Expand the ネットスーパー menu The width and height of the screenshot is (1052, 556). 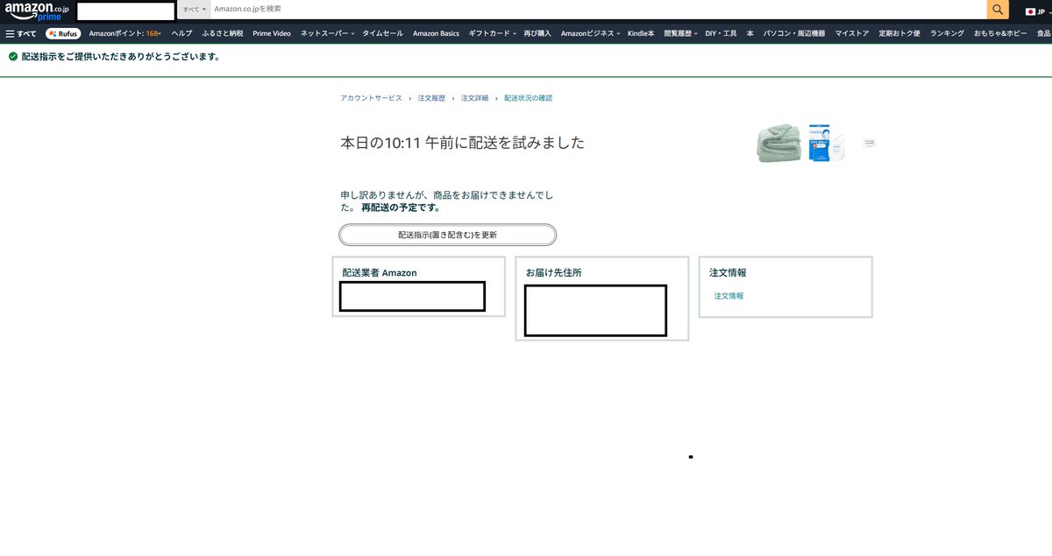pyautogui.click(x=327, y=33)
